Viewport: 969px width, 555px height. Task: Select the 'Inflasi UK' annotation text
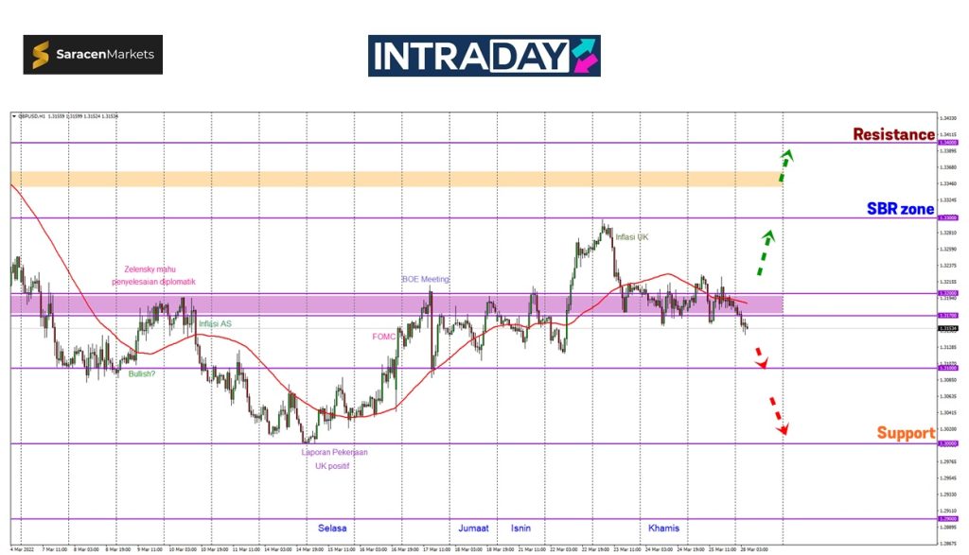[x=631, y=236]
